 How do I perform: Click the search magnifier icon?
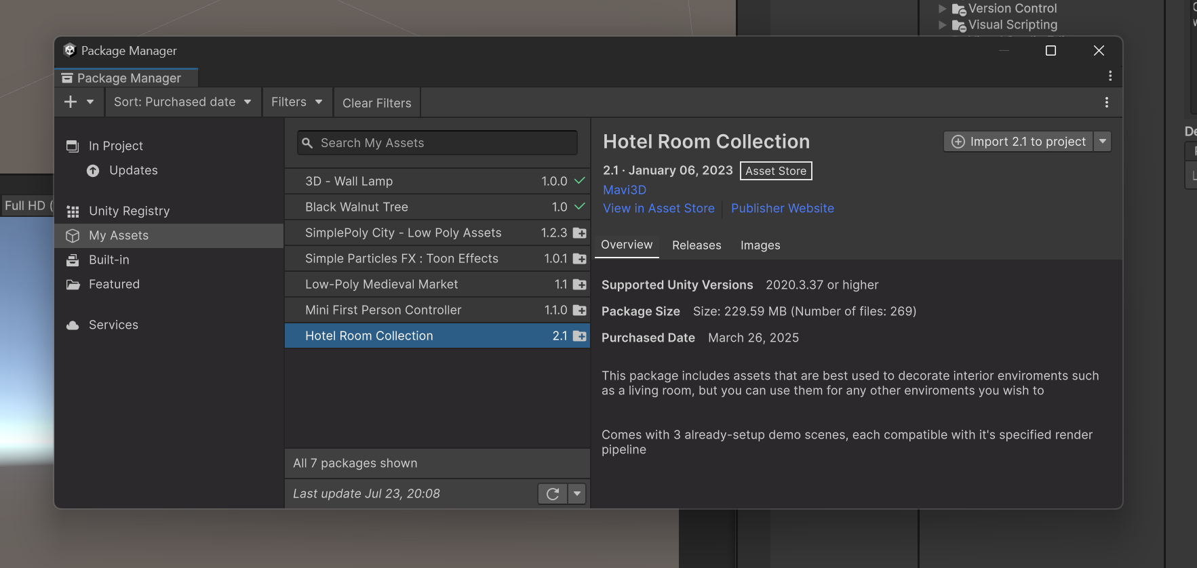point(307,143)
